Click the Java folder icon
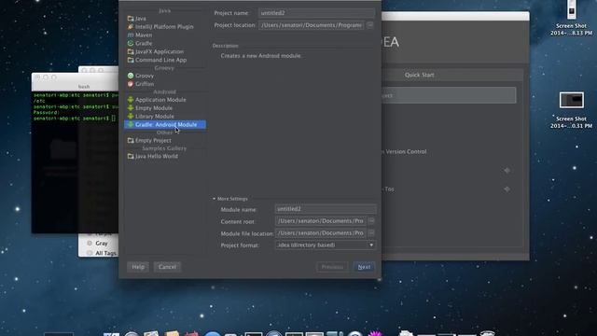Screen dimensions: 597x336 click(x=131, y=19)
